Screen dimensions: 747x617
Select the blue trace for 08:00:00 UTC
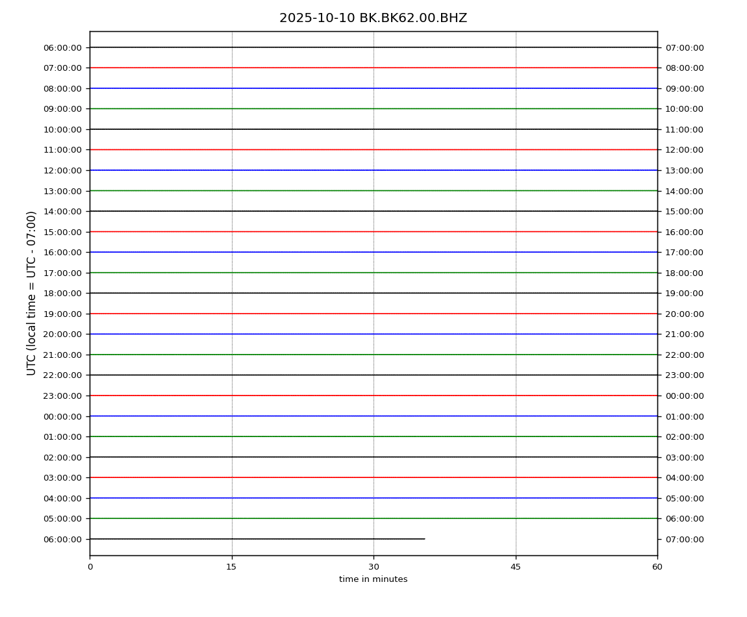coord(373,88)
